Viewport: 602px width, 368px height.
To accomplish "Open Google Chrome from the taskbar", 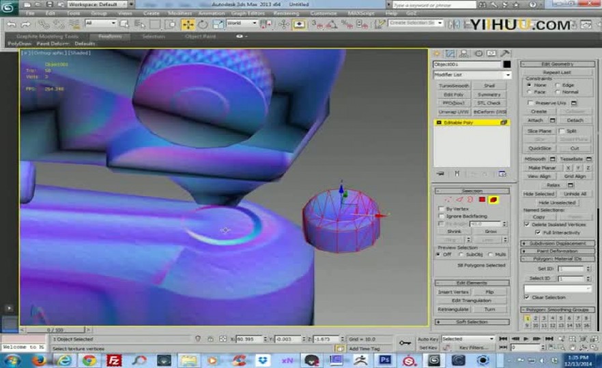I will (89, 361).
